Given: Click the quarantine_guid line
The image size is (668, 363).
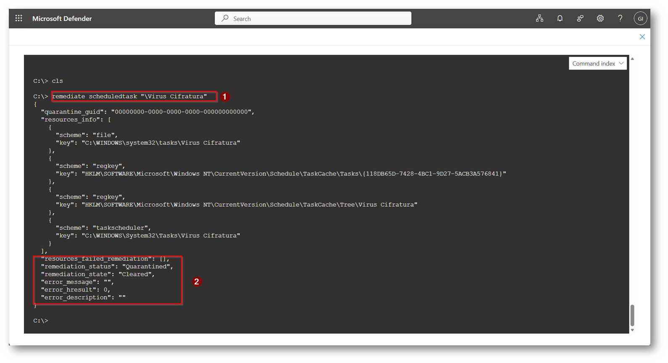Looking at the screenshot, I should click(147, 112).
